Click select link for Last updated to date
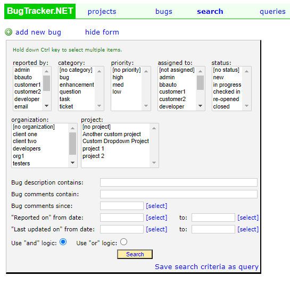Screen dimensions: 290x284 click(248, 229)
